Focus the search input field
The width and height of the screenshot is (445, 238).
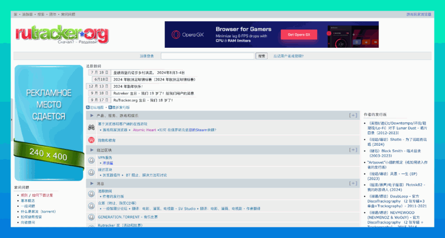[x=207, y=56]
